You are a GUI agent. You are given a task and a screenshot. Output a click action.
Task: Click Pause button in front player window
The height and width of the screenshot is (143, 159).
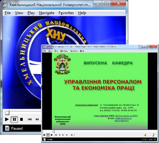pyautogui.click(x=48, y=135)
